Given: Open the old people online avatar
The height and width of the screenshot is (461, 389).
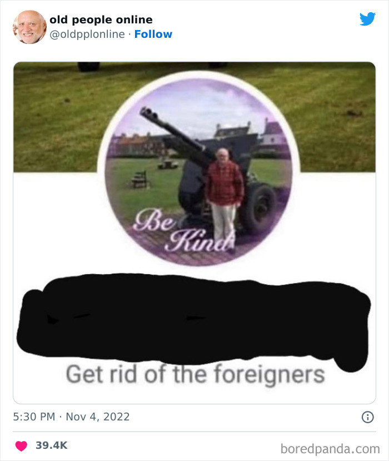Looking at the screenshot, I should coord(29,27).
